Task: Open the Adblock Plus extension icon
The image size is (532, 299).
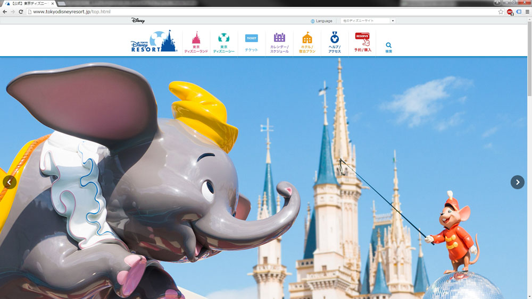Action: tap(510, 12)
